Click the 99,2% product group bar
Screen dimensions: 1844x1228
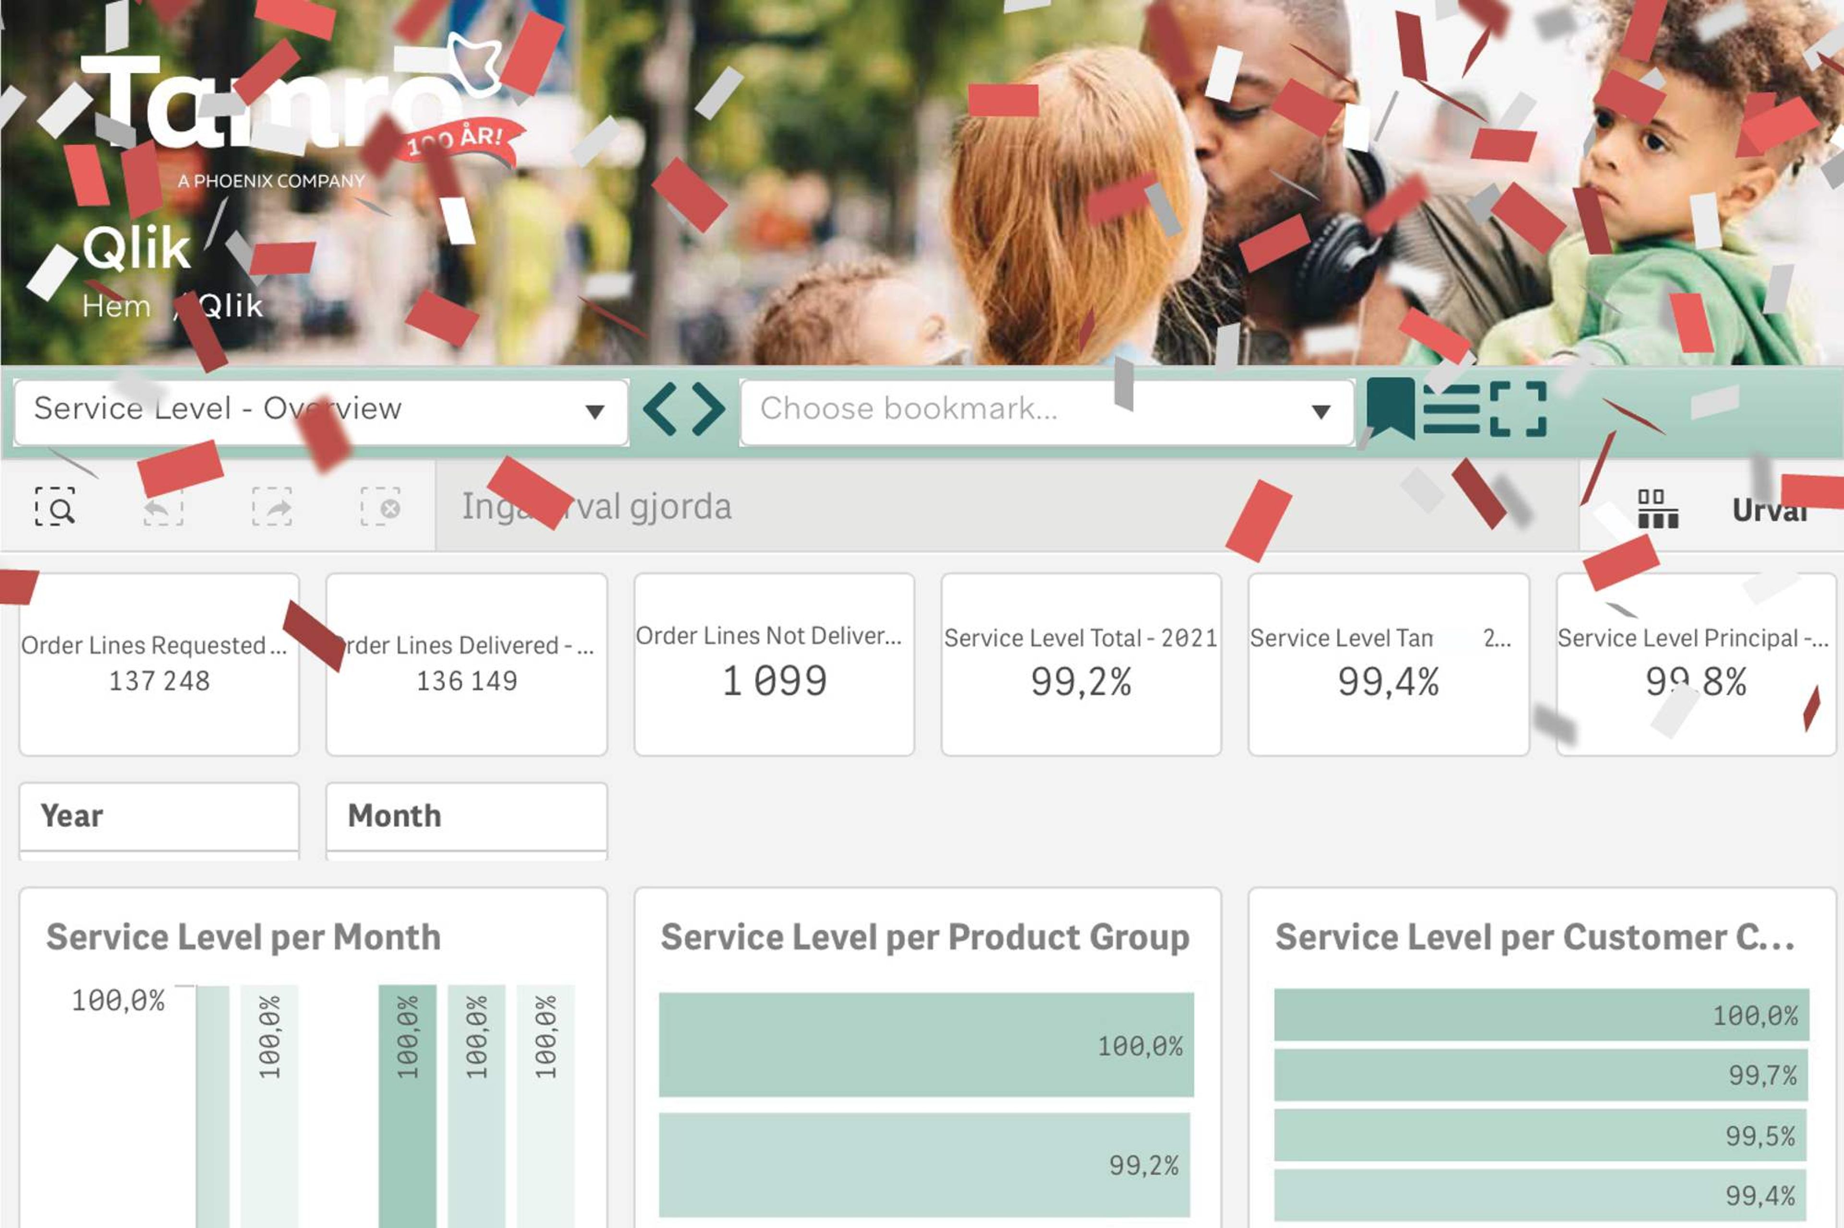[x=924, y=1165]
